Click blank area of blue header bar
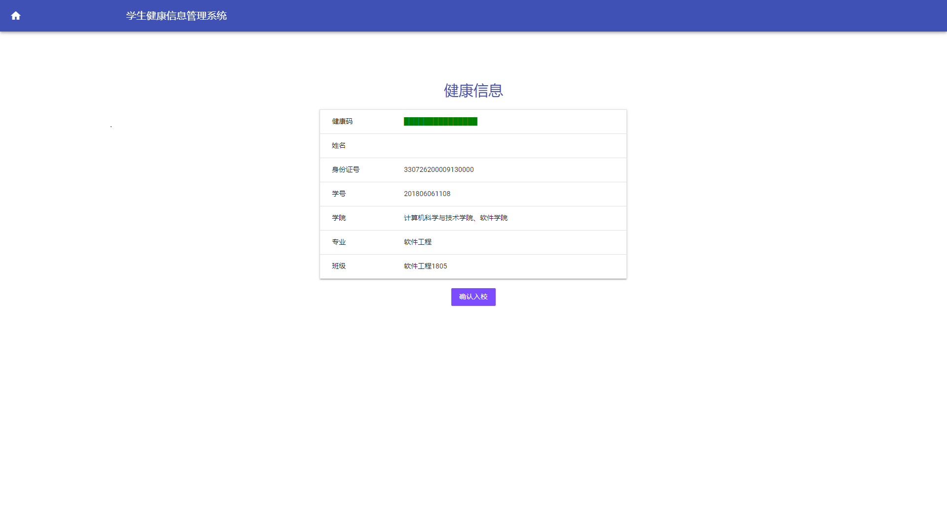947x532 pixels. [x=592, y=16]
